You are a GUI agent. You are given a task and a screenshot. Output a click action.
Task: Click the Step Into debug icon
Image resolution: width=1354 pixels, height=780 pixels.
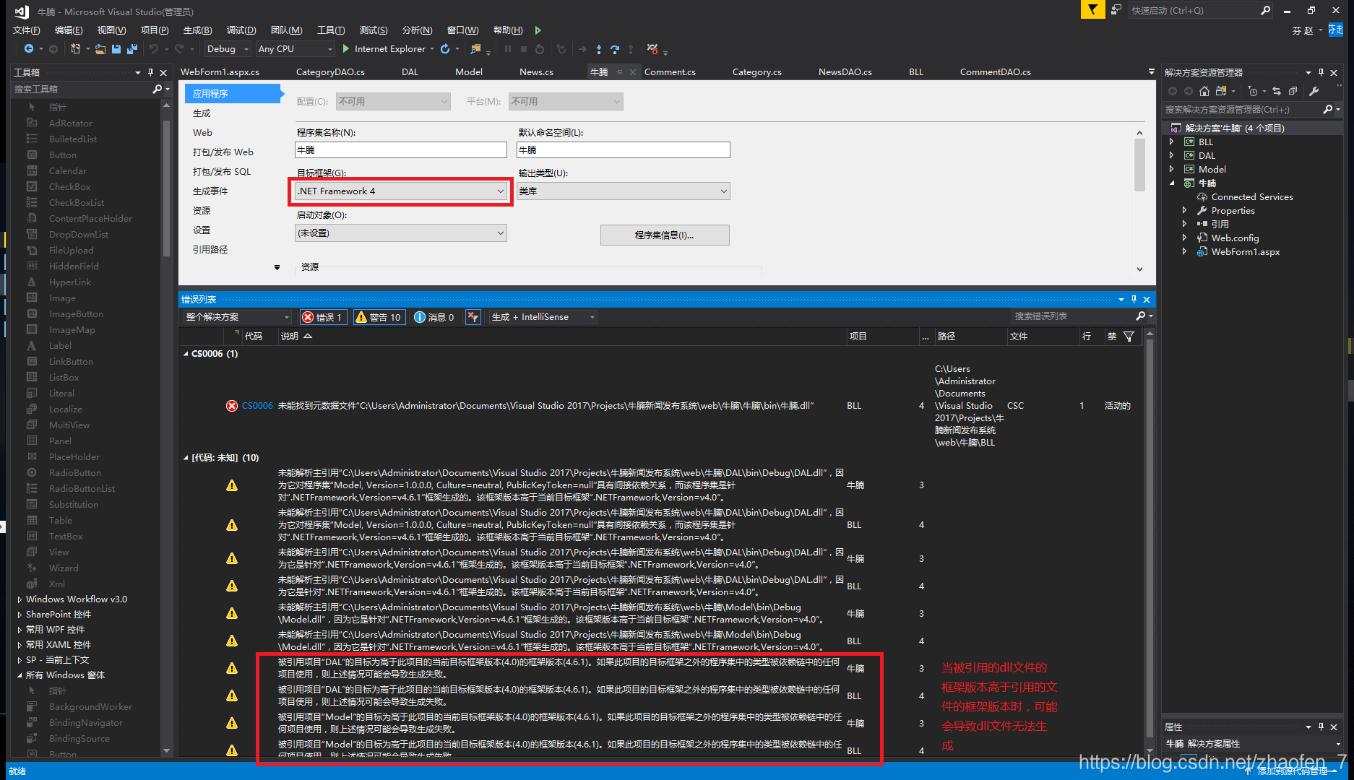click(598, 49)
